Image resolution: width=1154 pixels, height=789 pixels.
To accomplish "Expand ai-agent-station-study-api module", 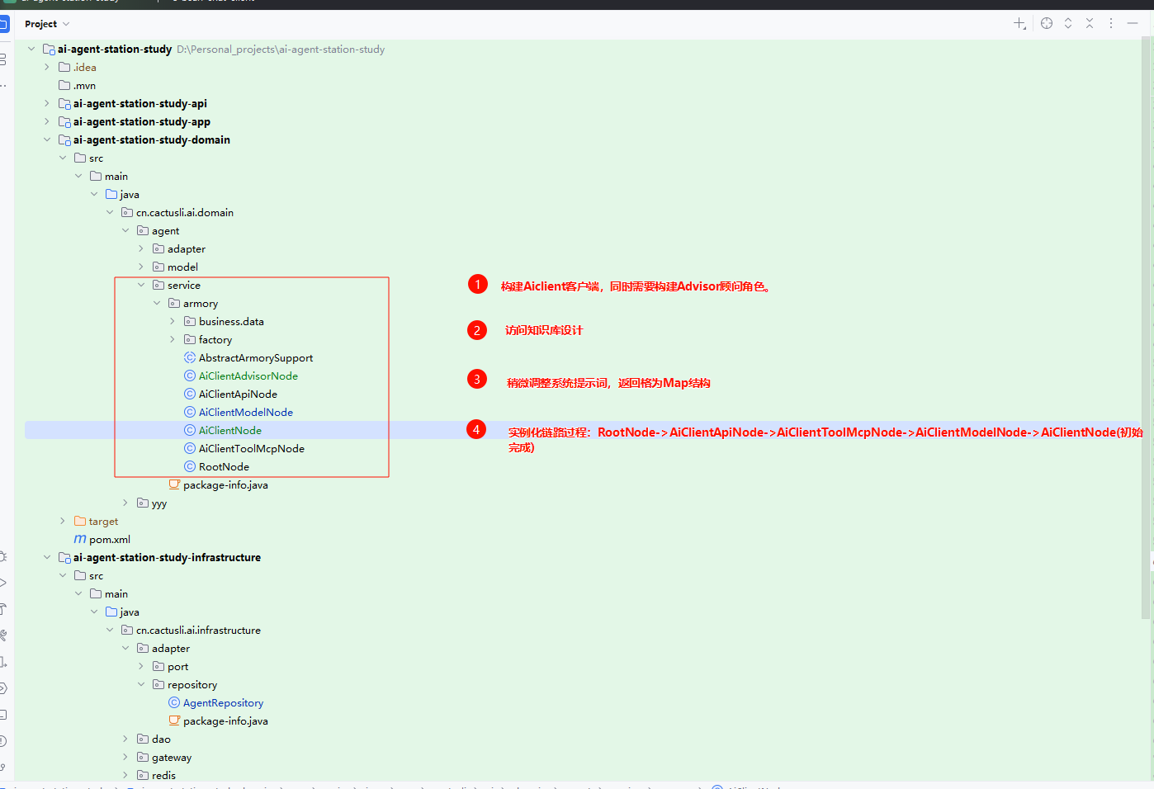I will pos(47,104).
